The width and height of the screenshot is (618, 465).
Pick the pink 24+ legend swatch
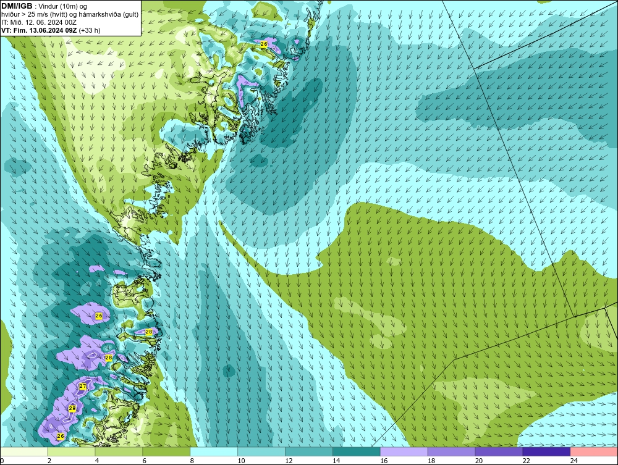(x=594, y=451)
